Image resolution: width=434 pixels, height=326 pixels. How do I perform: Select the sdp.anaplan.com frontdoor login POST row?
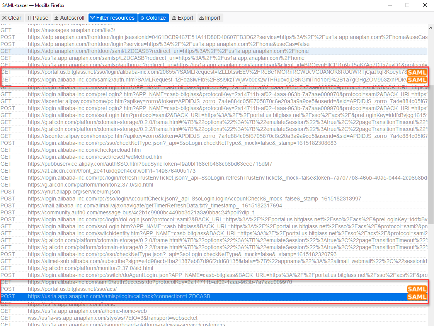(x=155, y=37)
